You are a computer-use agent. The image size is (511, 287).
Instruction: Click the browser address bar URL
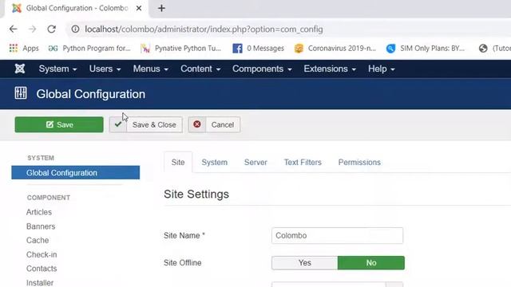pos(204,29)
